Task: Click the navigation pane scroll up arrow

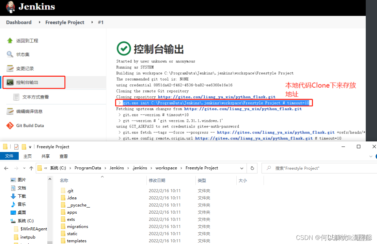Action: (x=50, y=179)
